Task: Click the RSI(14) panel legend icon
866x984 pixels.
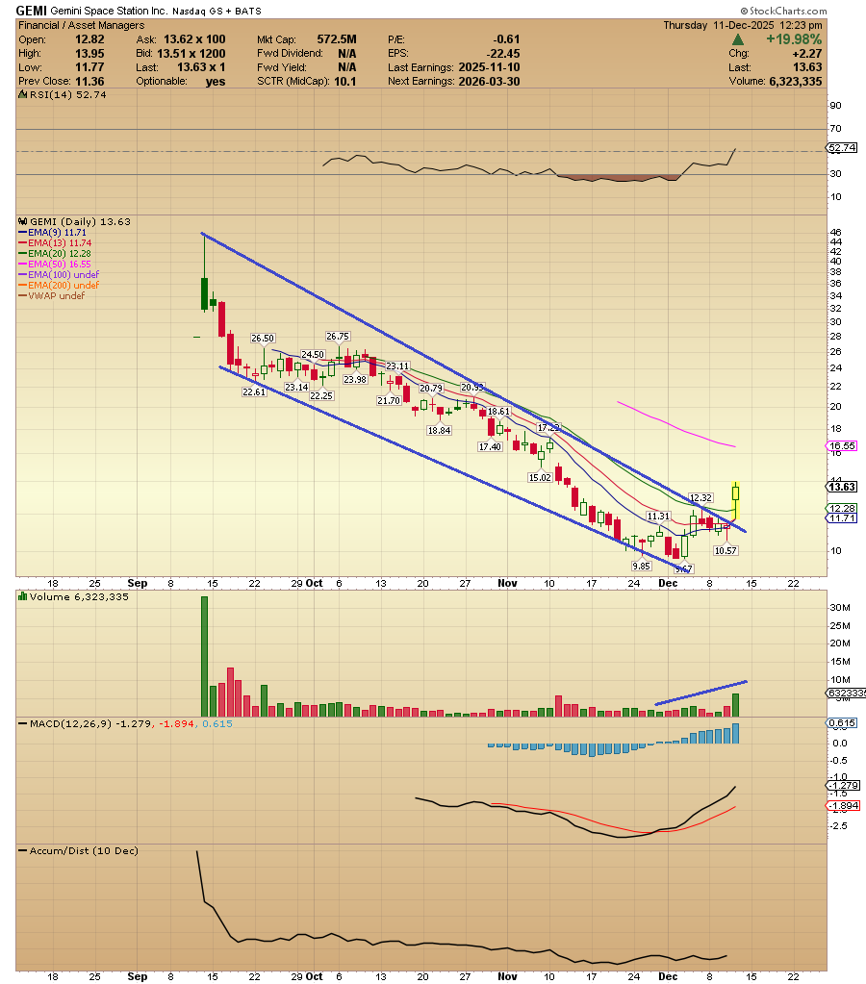Action: (x=22, y=95)
